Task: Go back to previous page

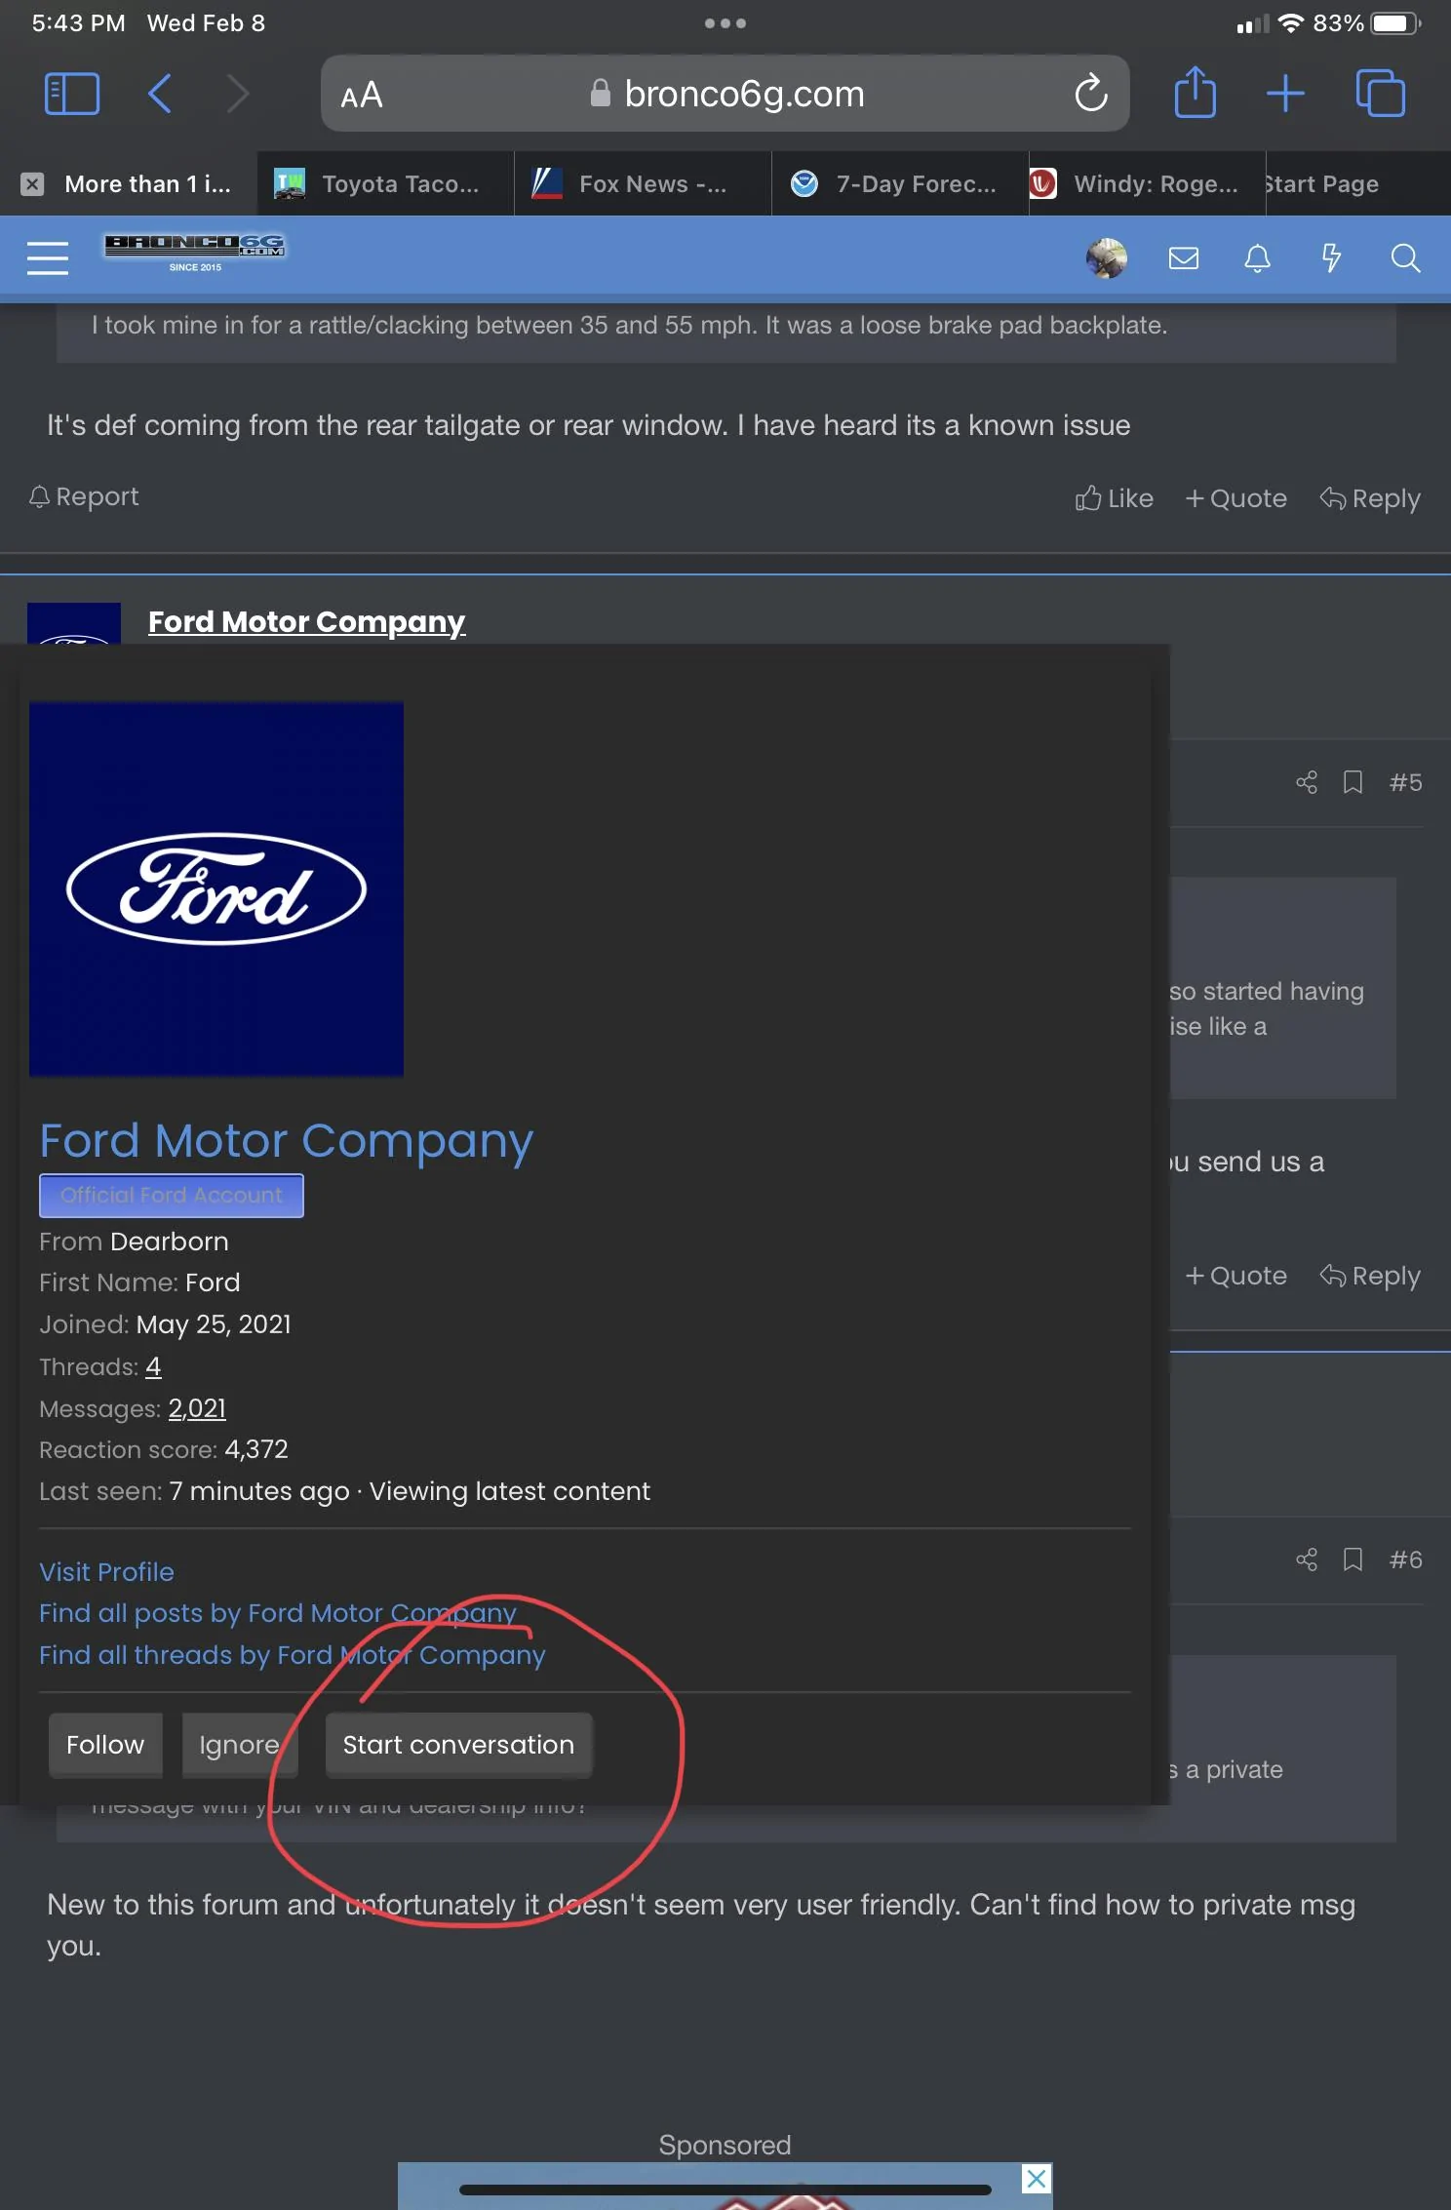Action: click(x=160, y=95)
